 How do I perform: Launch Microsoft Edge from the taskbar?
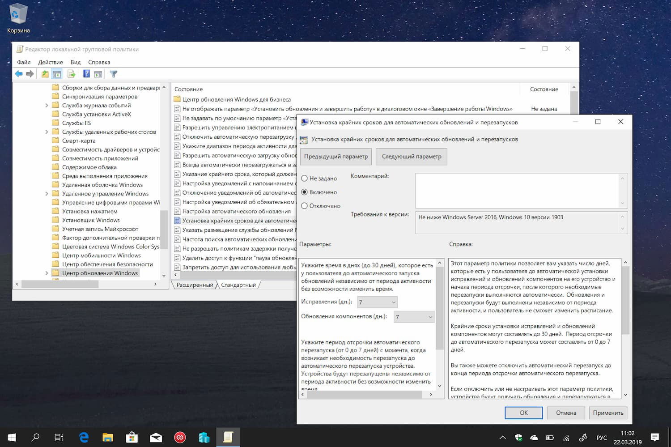[84, 437]
